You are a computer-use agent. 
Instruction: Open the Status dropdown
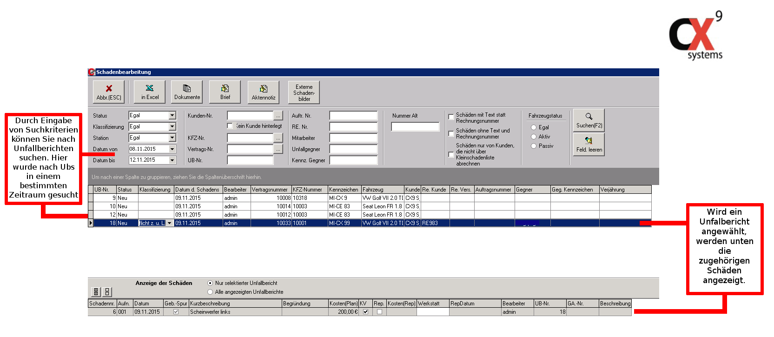[x=172, y=115]
